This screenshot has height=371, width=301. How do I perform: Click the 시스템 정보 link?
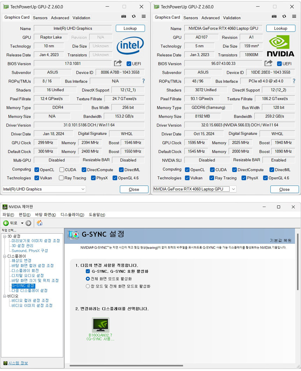[18, 363]
